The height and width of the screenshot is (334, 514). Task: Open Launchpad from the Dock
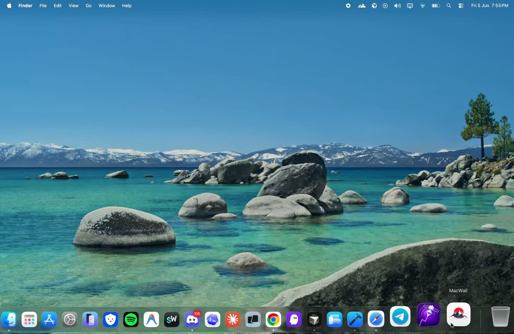(29, 320)
